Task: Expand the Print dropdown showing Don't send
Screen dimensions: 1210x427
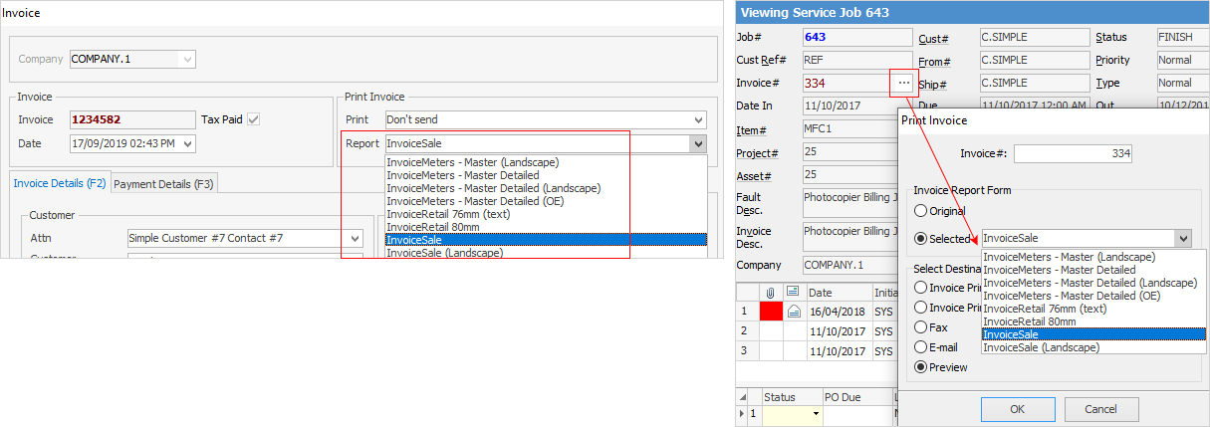Action: pos(697,119)
